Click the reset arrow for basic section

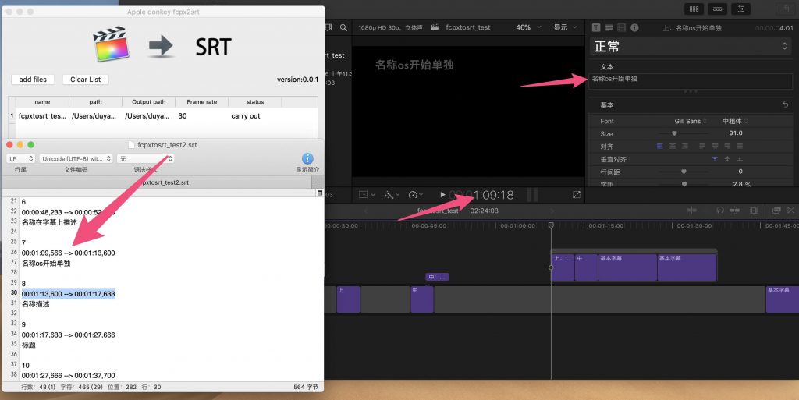point(785,104)
